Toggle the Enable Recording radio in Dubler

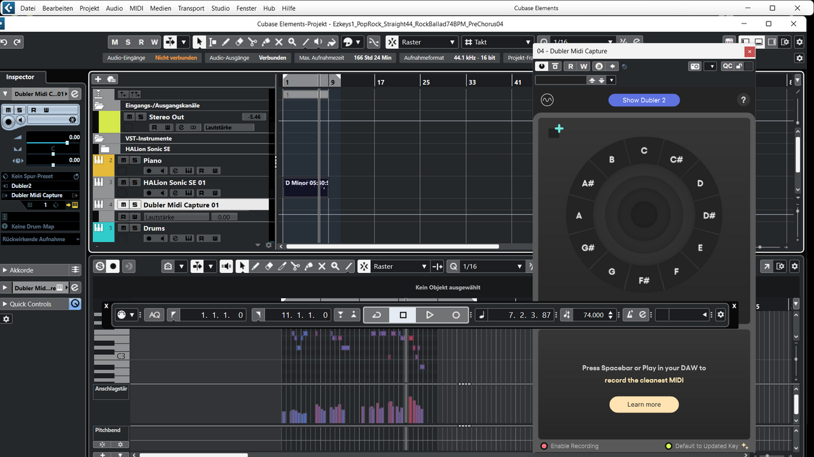pos(544,446)
